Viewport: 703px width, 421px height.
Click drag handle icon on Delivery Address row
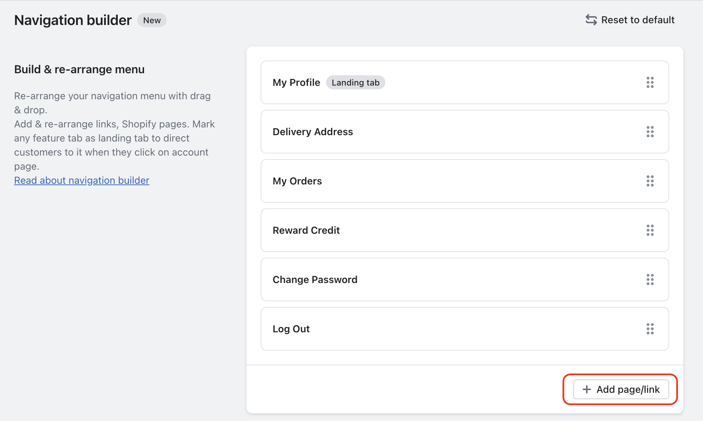point(650,132)
